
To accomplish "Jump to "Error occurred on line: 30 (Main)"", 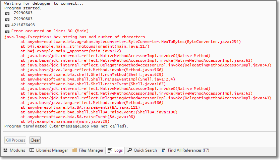I will point(47,31).
